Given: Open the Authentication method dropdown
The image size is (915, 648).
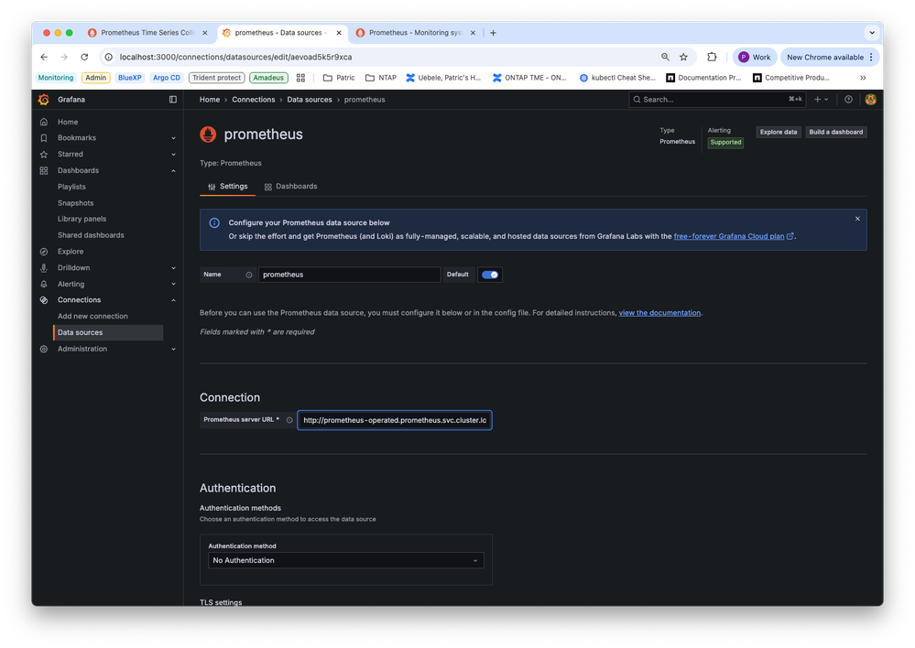Looking at the screenshot, I should (345, 560).
